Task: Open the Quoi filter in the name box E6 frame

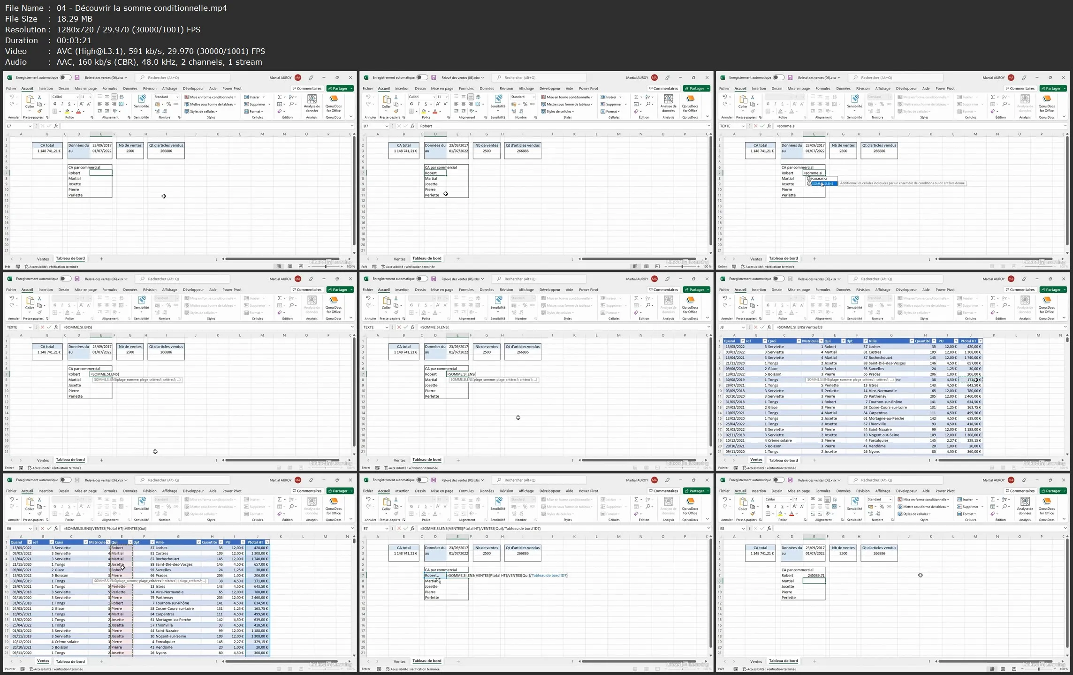Action: coord(85,542)
